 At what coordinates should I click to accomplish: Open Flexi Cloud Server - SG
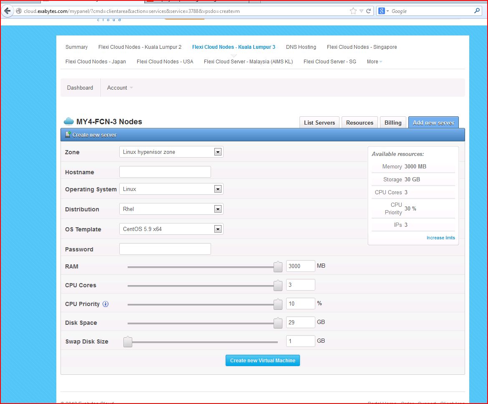click(x=330, y=62)
